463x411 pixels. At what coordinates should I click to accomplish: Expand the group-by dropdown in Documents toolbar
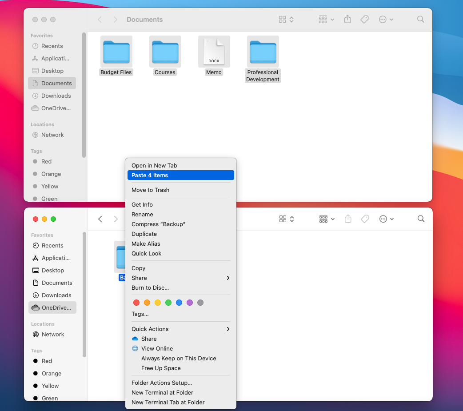[327, 20]
